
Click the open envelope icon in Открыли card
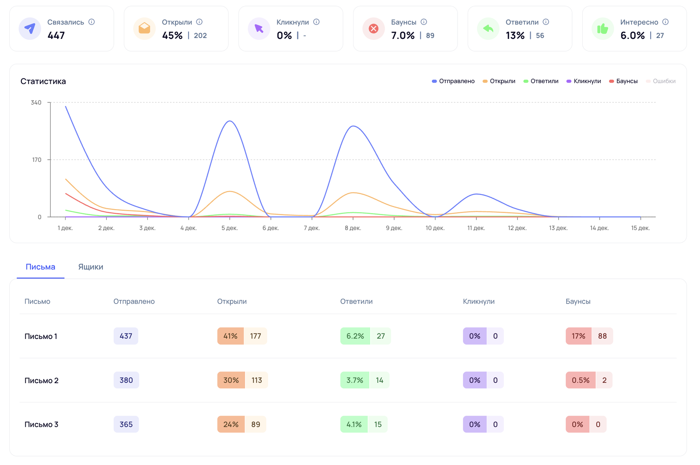144,28
